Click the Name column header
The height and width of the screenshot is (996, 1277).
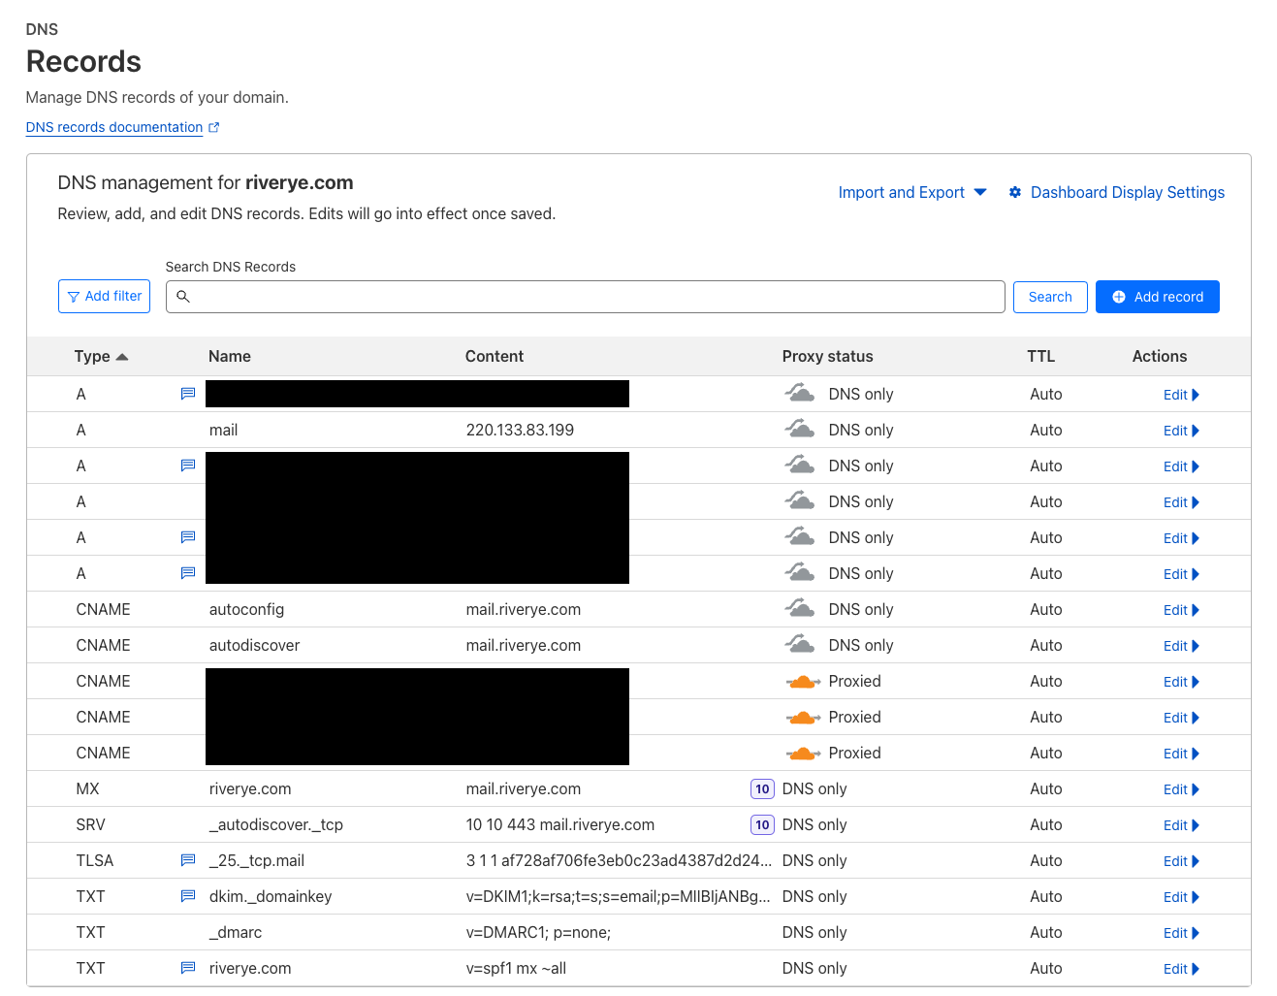230,356
